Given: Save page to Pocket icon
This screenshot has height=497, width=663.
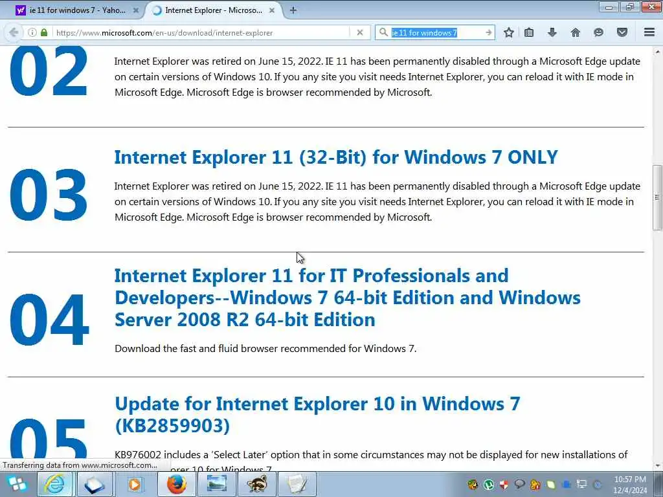Looking at the screenshot, I should 622,32.
